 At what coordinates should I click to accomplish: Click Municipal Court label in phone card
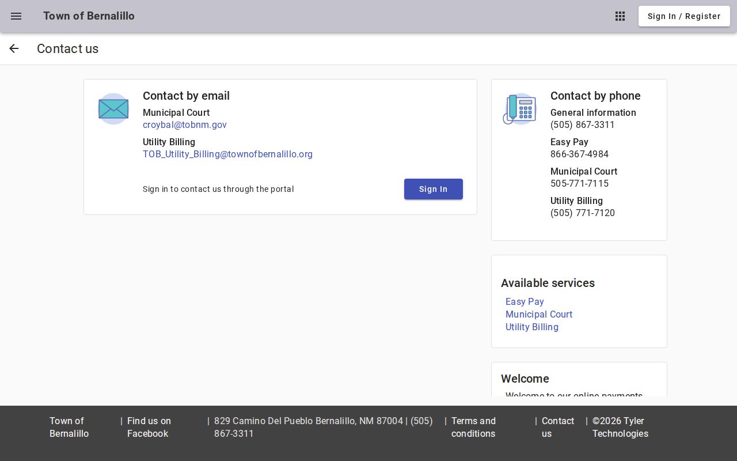584,172
